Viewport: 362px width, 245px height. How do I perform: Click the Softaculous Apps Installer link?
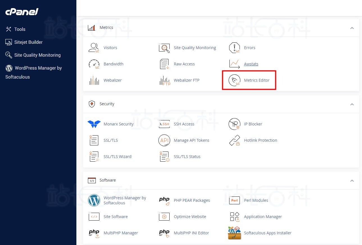(268, 233)
